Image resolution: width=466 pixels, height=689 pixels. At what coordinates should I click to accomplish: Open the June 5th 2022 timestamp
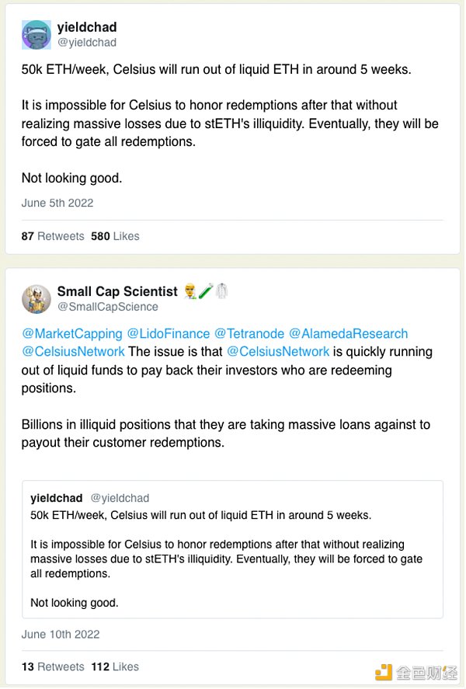[x=57, y=203]
